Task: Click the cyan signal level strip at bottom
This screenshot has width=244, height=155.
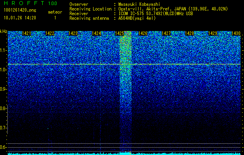Action: point(124,153)
